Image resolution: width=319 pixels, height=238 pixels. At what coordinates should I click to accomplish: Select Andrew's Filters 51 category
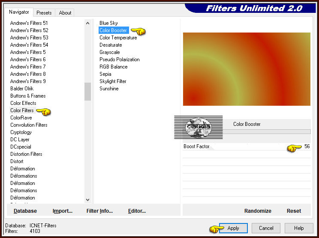[29, 23]
